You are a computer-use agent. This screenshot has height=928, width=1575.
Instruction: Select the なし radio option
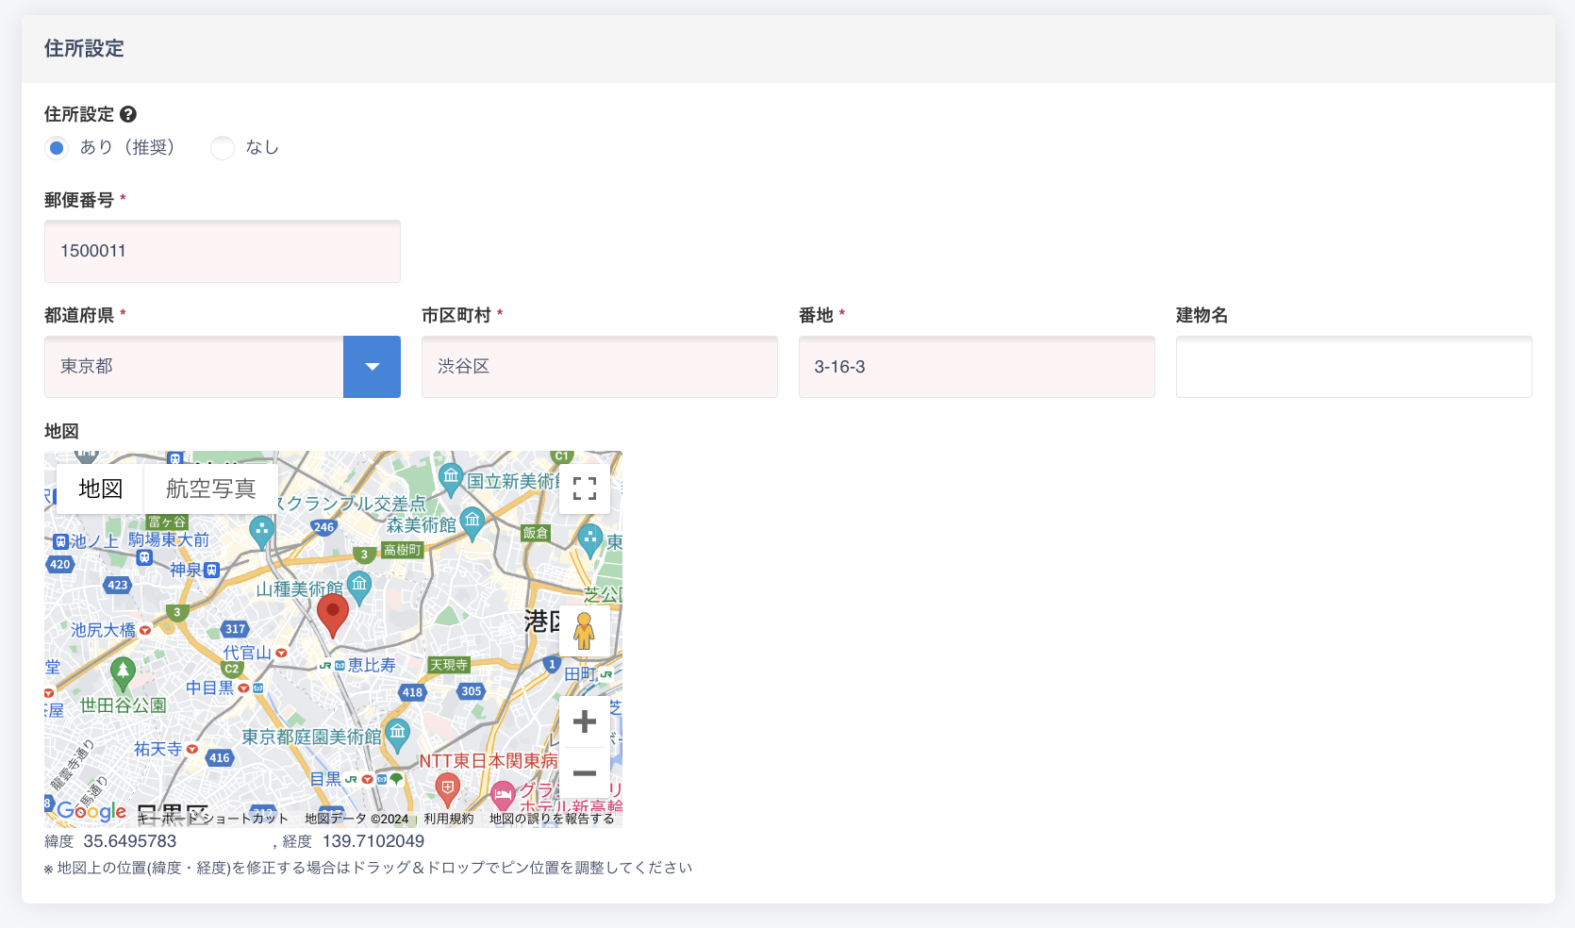[x=223, y=148]
